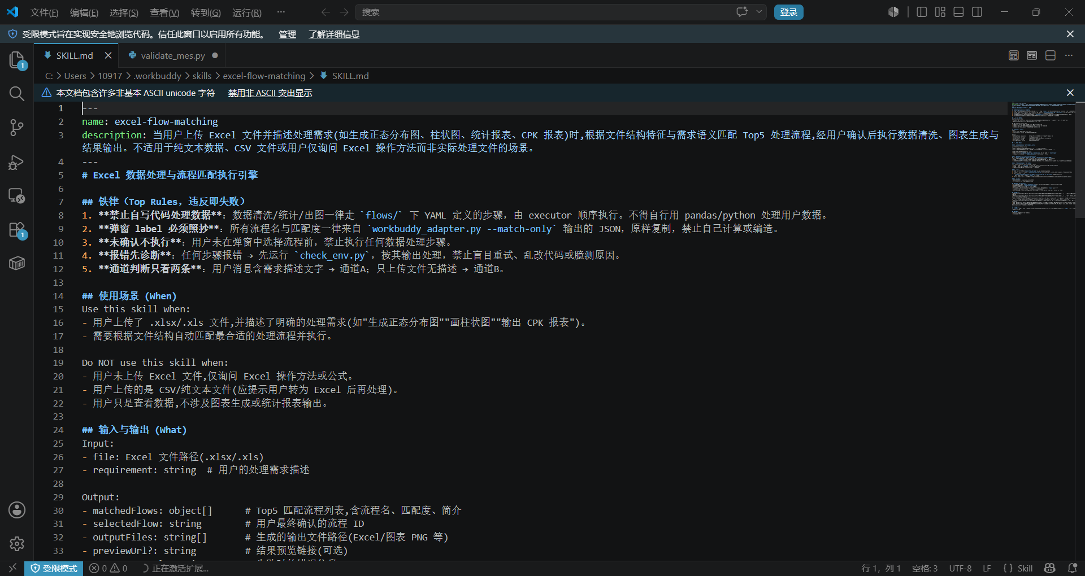Select SKILL.md in the breadcrumb
Screen dimensions: 1085x576
350,76
